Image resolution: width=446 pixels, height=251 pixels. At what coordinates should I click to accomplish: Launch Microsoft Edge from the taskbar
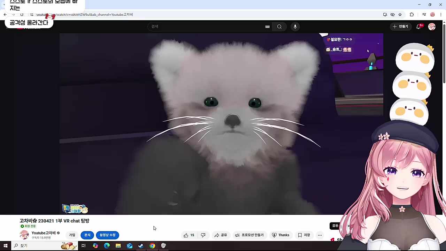(x=107, y=246)
